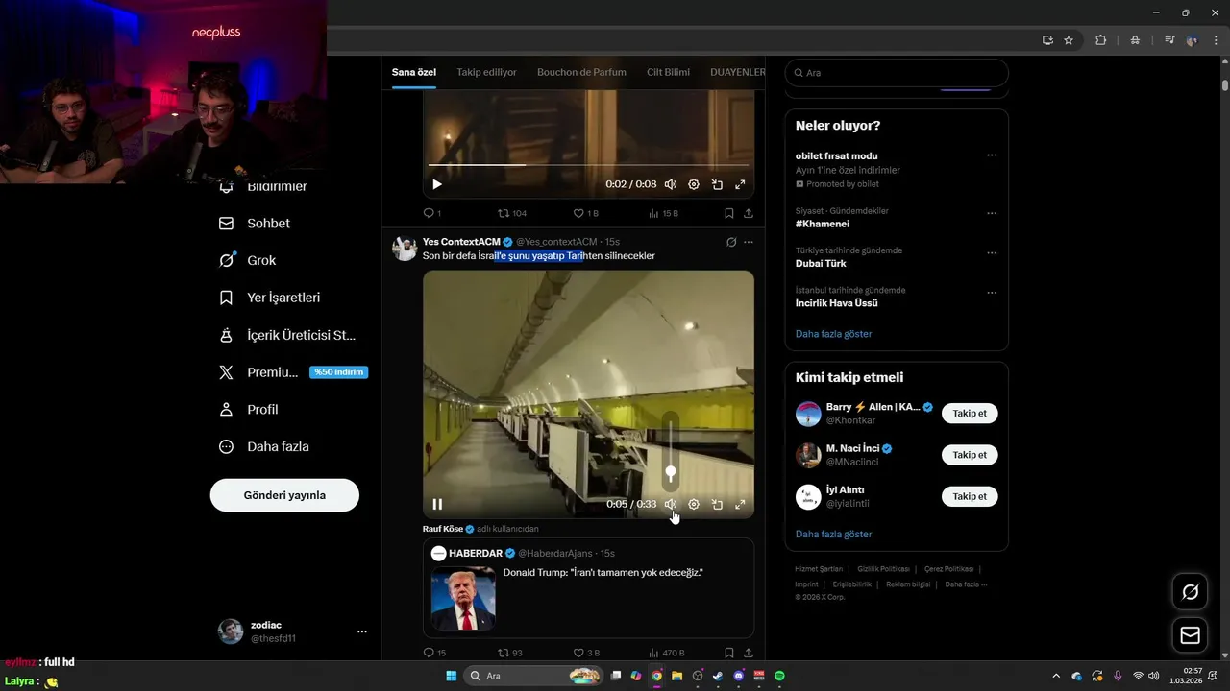Bookmark the HABERDAR quote post
The width and height of the screenshot is (1230, 691).
coord(729,653)
